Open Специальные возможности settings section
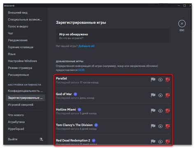 pyautogui.click(x=25, y=19)
